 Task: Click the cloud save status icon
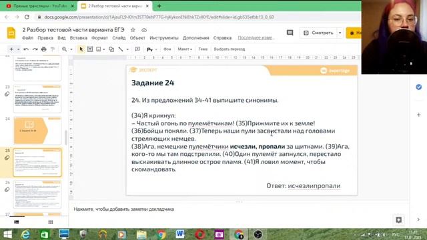144,30
